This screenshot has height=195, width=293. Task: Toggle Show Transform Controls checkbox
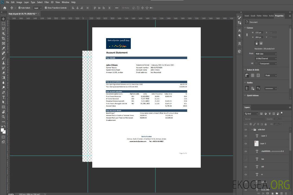(46, 8)
